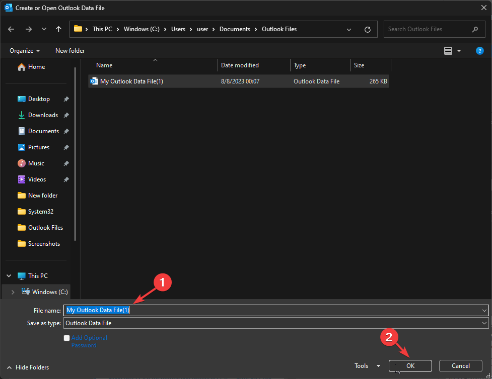Select the My Outlook Data File(1) file icon
The width and height of the screenshot is (492, 379).
point(94,81)
